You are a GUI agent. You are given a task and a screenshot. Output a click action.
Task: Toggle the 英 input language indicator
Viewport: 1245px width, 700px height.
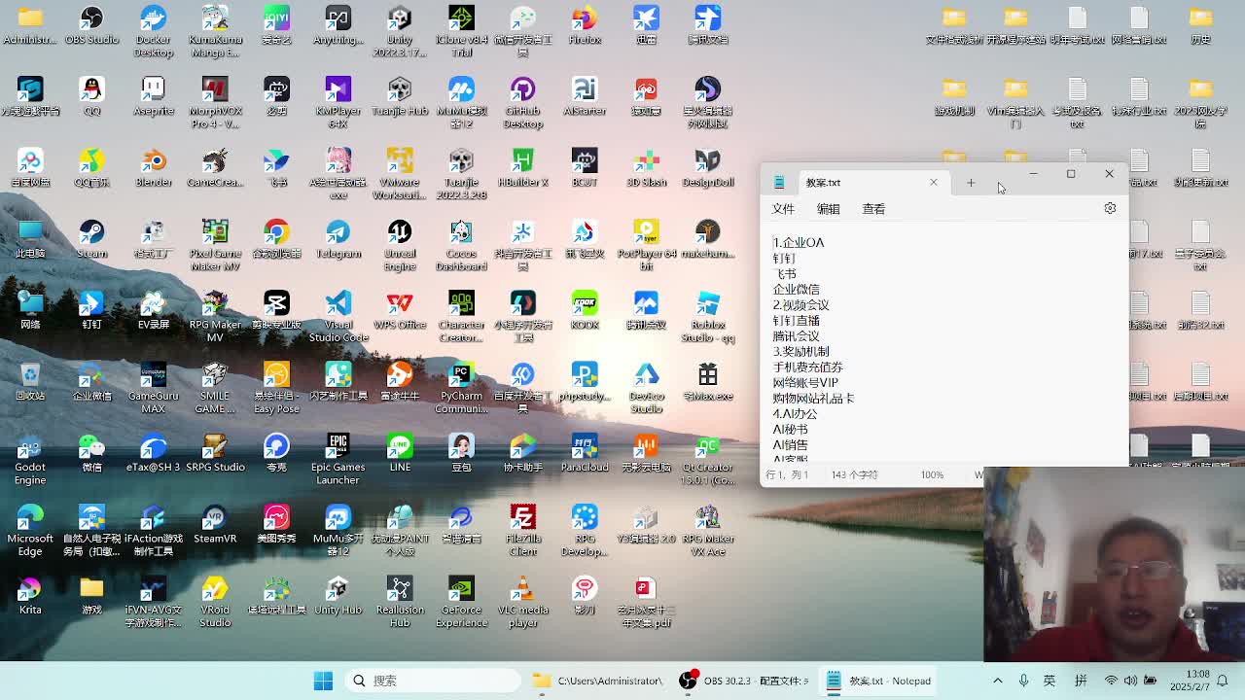(x=1049, y=681)
